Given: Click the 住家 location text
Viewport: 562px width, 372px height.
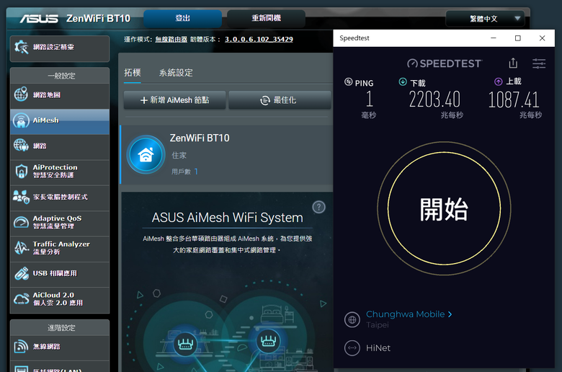Looking at the screenshot, I should pyautogui.click(x=179, y=155).
